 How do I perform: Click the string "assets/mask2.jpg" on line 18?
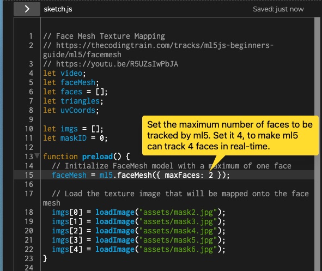[178, 212]
